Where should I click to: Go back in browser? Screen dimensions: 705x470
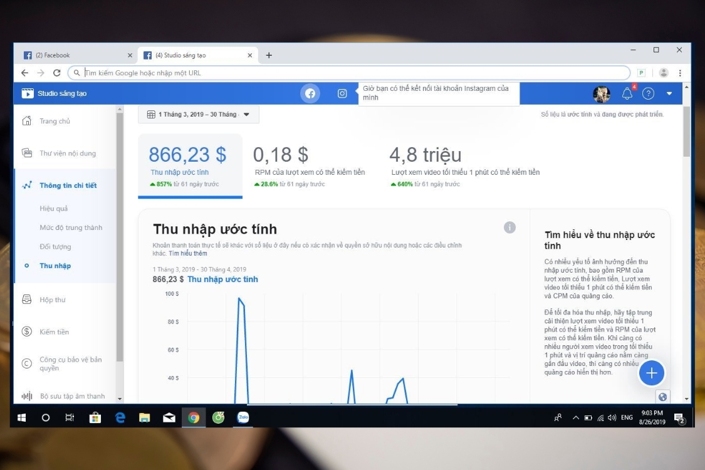(x=24, y=73)
